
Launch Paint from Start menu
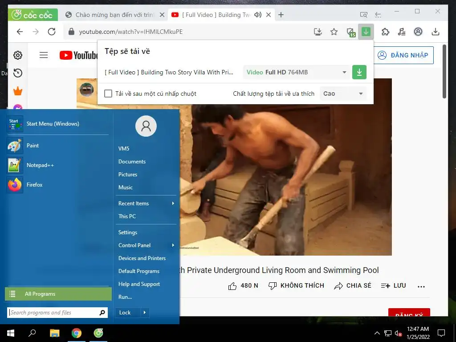tap(57, 146)
